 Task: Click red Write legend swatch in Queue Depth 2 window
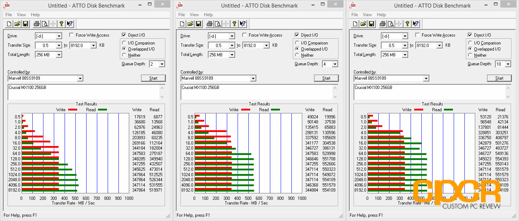[x=73, y=110]
